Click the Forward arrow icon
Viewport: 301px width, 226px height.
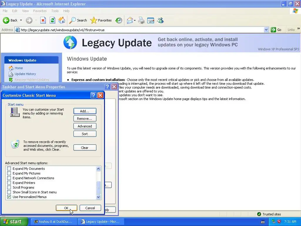(x=29, y=20)
